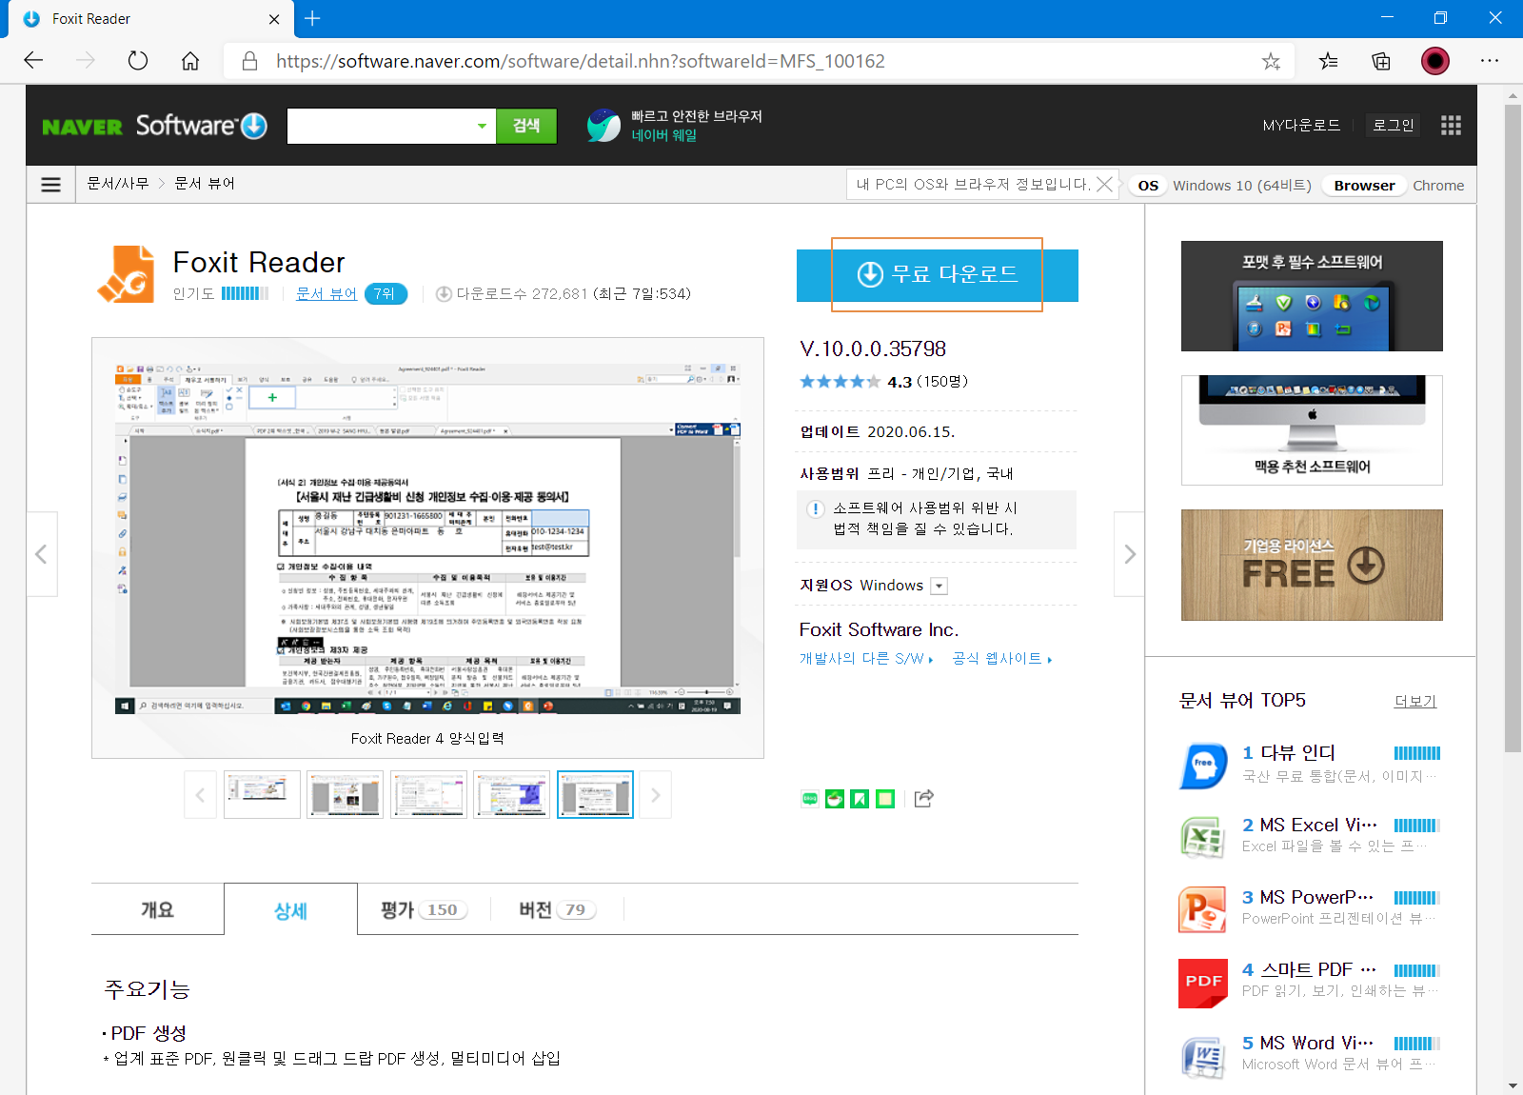Open 포맷 후 필수 소프트웨어 banner
The width and height of the screenshot is (1523, 1095).
(x=1312, y=296)
